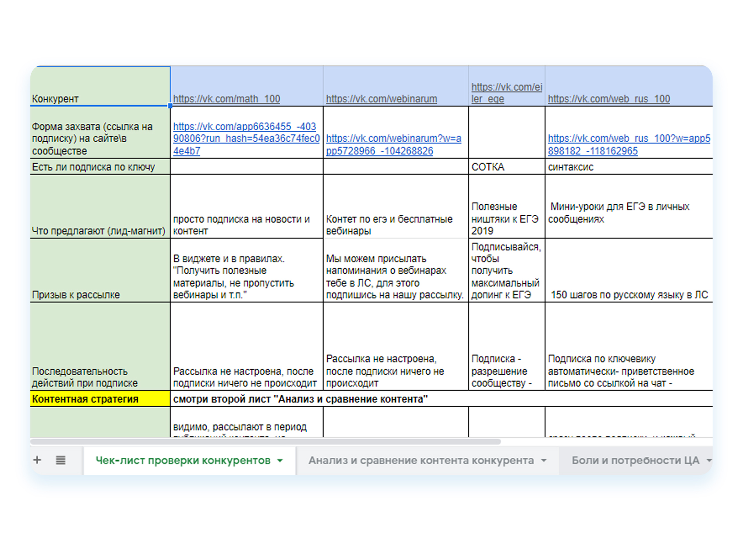Viewport: 739px width, 537px height.
Task: Expand Боли и потребности ЦА tab arrow
Action: [709, 461]
